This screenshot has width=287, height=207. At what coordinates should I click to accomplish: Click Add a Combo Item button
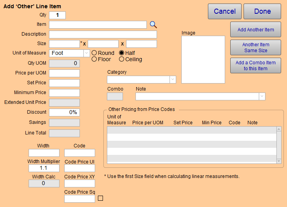coord(256,65)
